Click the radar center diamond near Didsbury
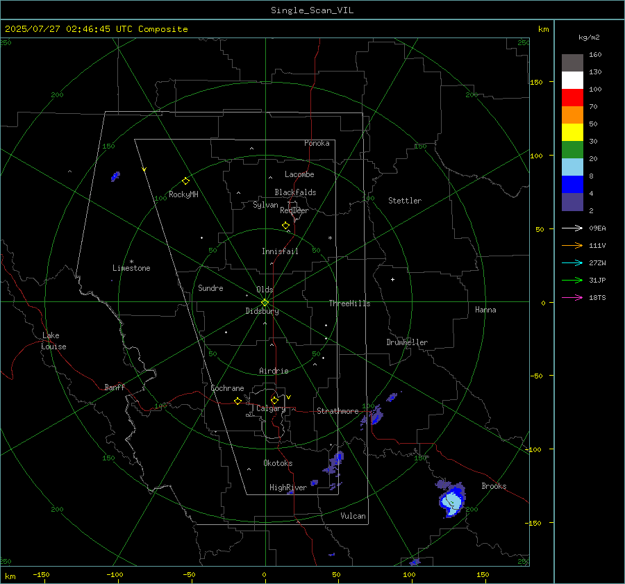 click(x=265, y=303)
